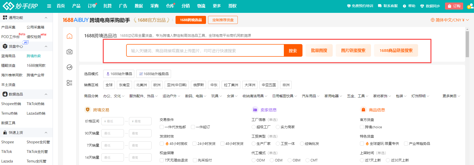Check the 7天无理由退货 checkbox
Screen dimensions: 474x165
tap(162, 160)
